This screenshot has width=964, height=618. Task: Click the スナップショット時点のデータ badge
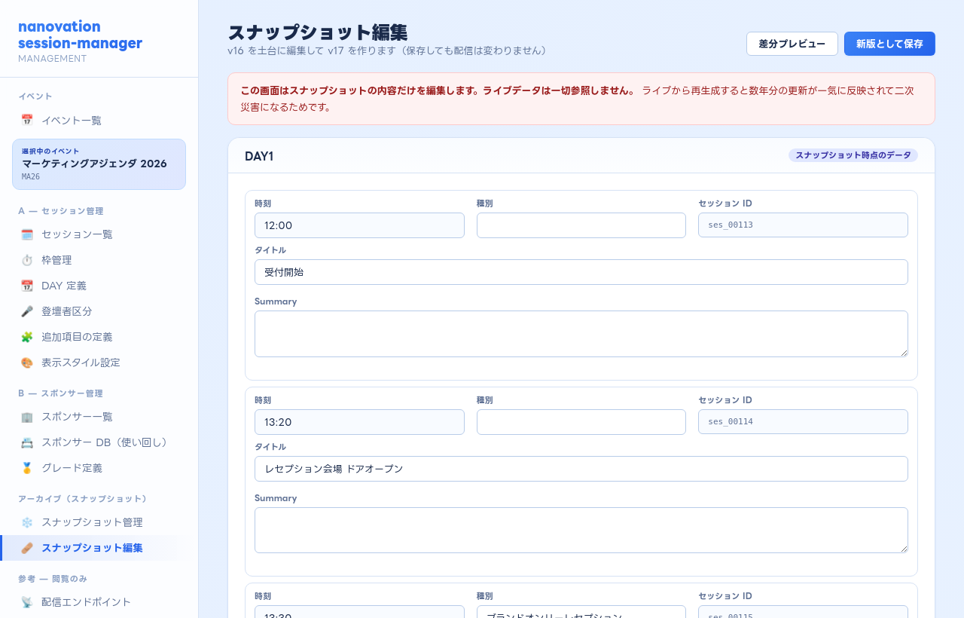coord(853,155)
